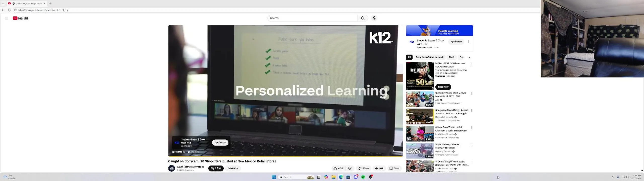Switch to Microsoft Edge in taskbar
This screenshot has height=181, width=644.
click(341, 177)
